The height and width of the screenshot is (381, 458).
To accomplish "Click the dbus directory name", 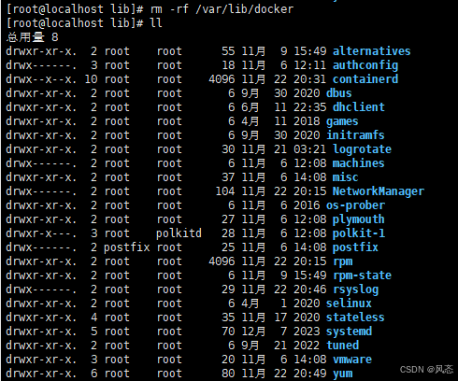I will click(338, 93).
